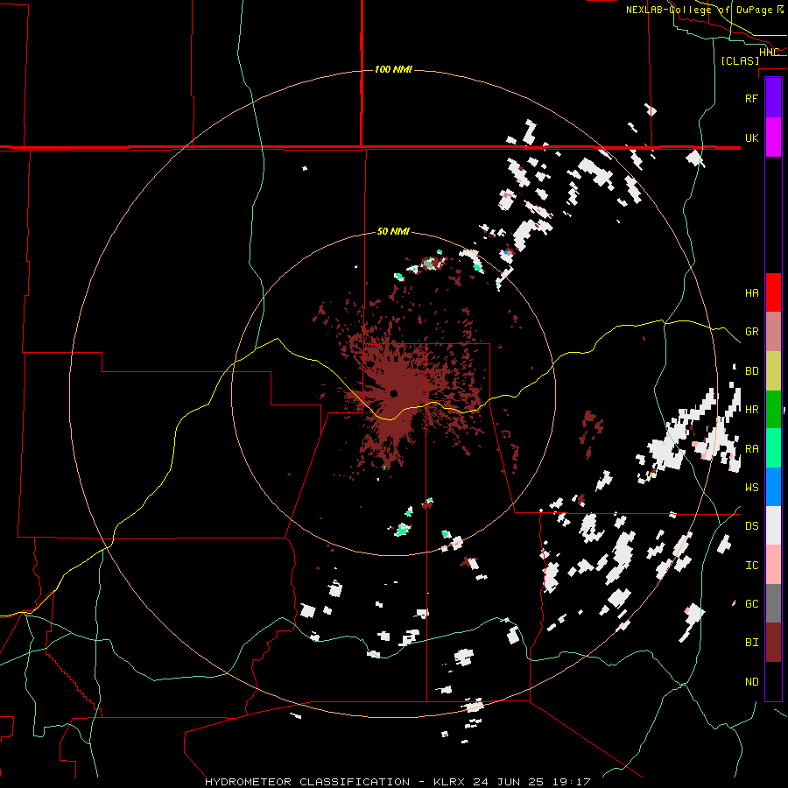
Task: Click the HYDROMETEOR CLASSIFICATION title text
Action: coord(307,782)
